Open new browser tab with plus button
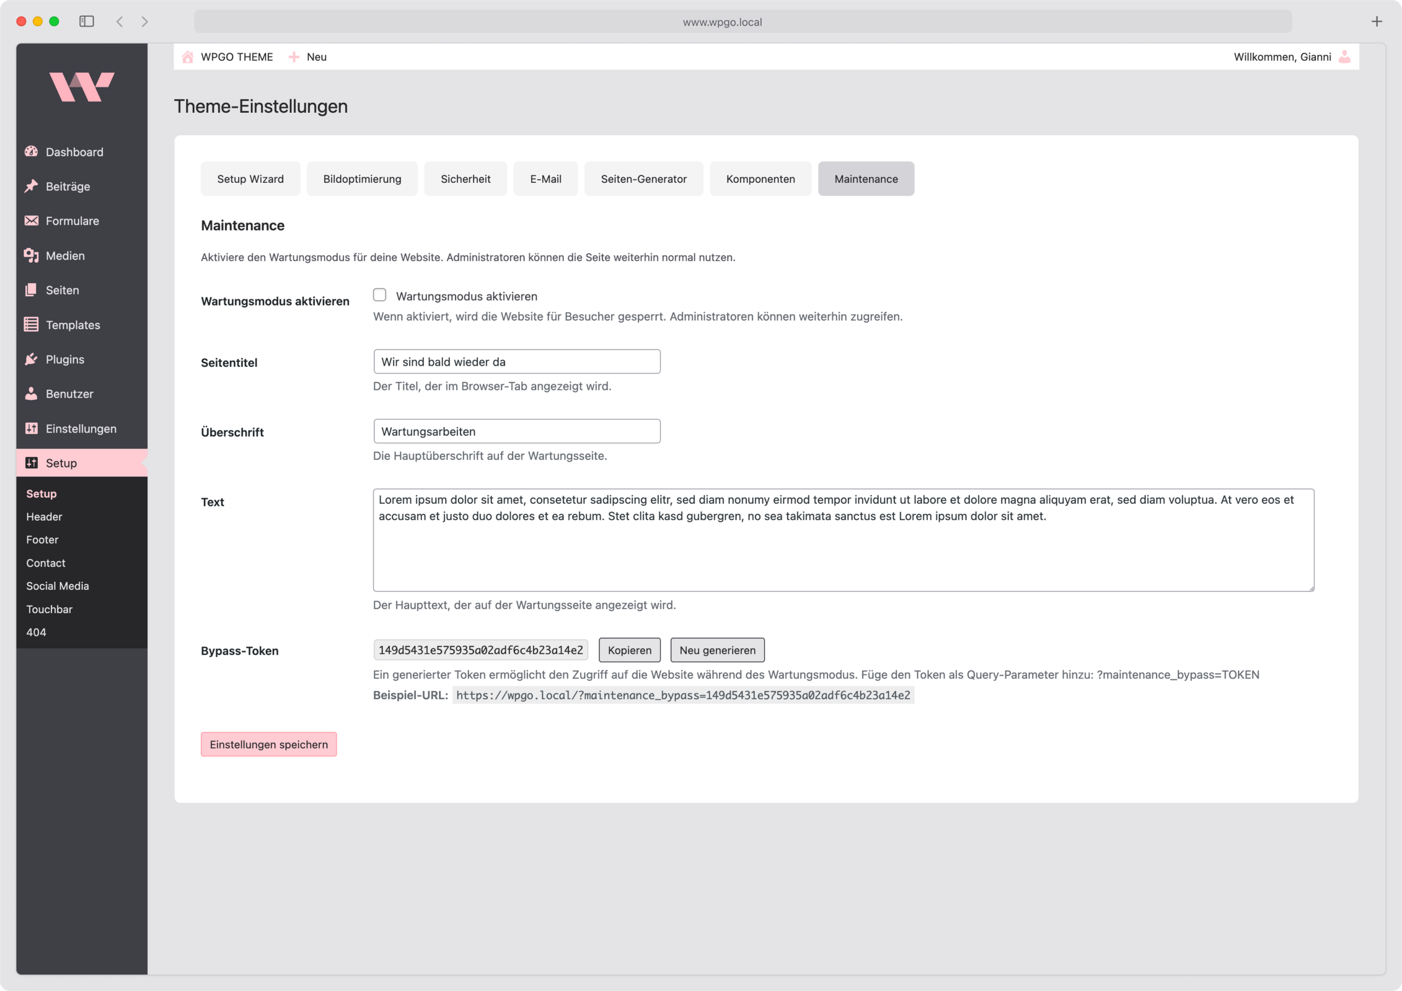Image resolution: width=1402 pixels, height=991 pixels. [x=1376, y=21]
